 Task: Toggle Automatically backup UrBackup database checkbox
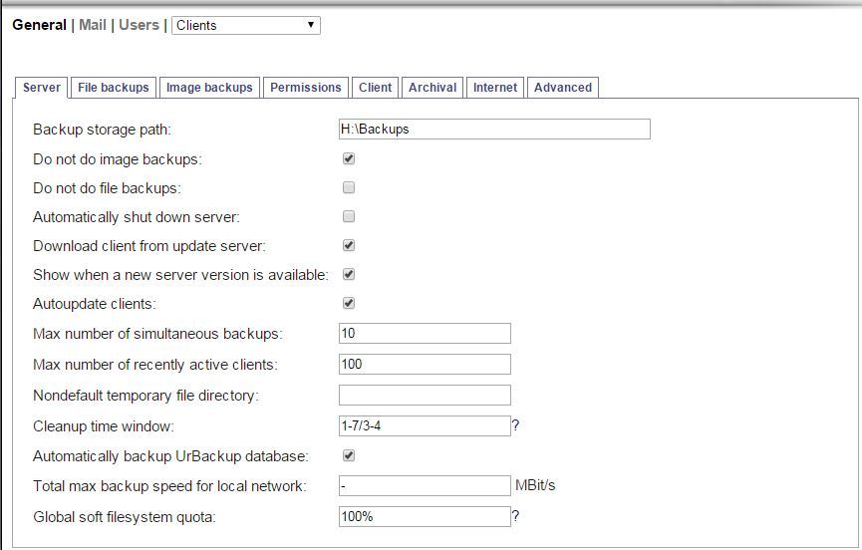(x=349, y=455)
